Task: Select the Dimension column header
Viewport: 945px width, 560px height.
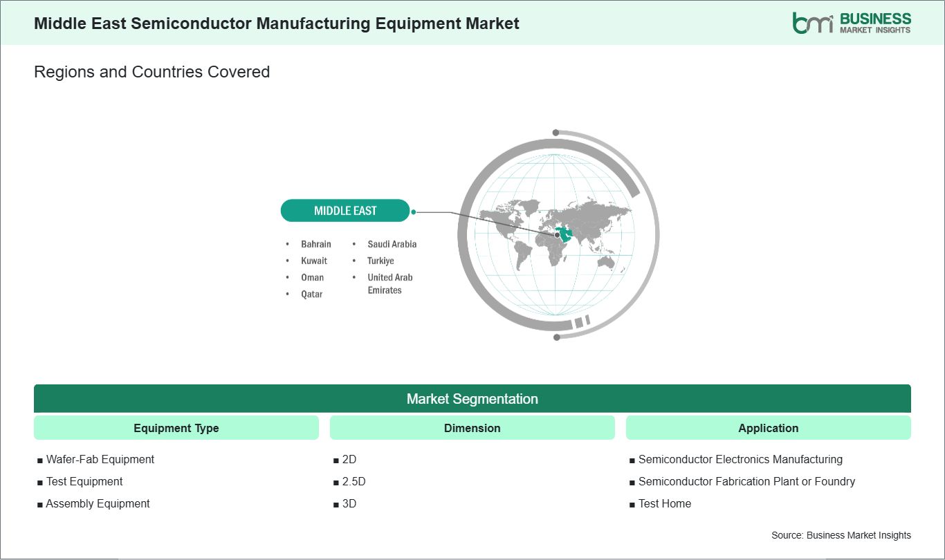Action: (x=472, y=428)
